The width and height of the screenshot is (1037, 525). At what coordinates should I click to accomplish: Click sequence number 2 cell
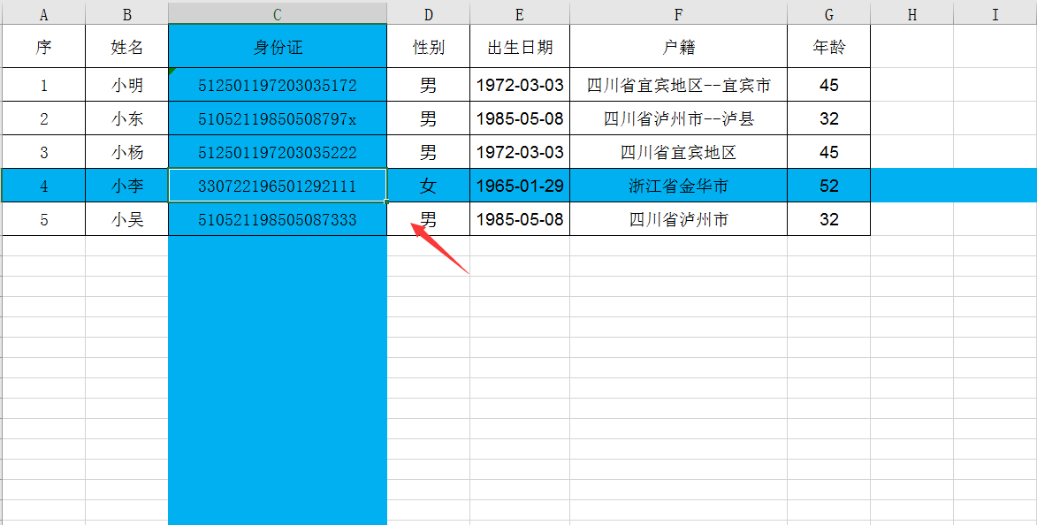(43, 118)
